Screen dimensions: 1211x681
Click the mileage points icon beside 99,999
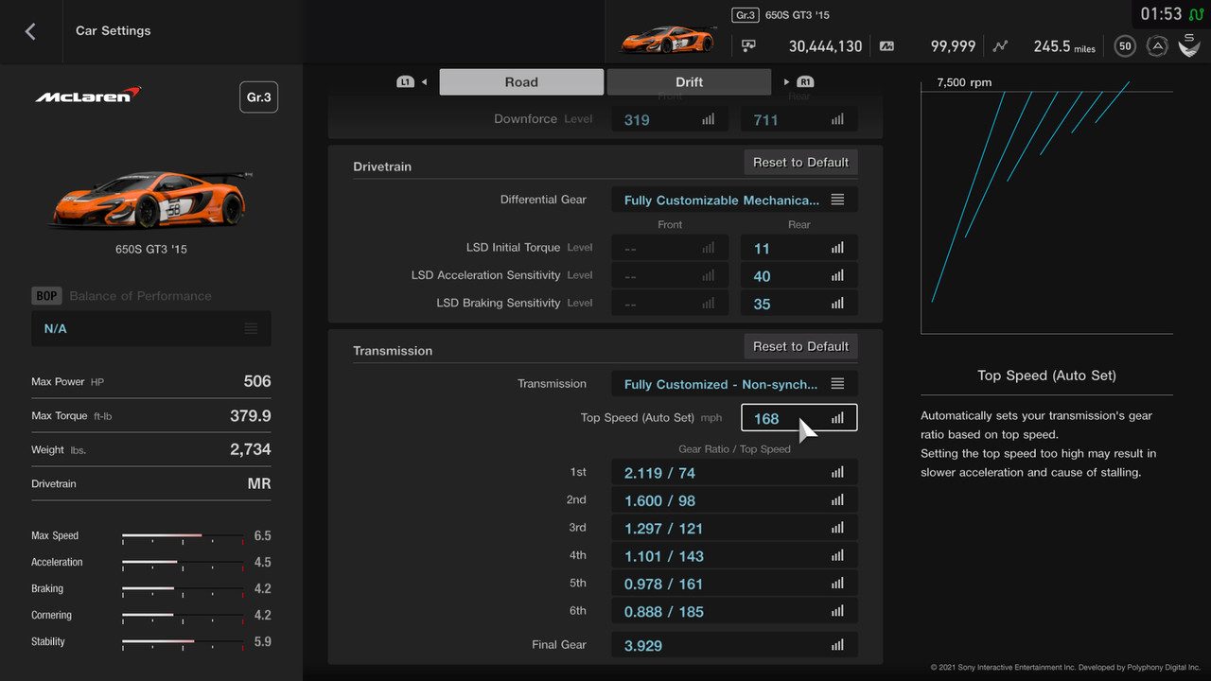[886, 45]
